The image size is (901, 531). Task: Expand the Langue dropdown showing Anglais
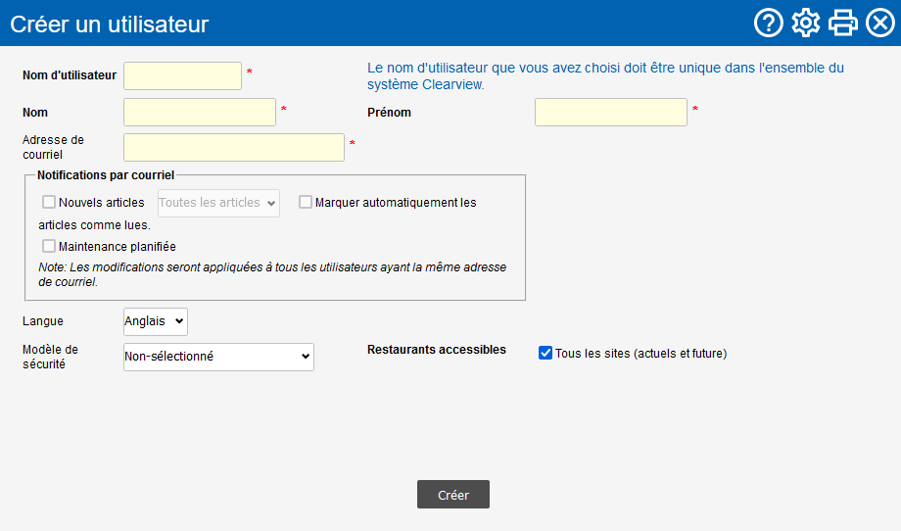click(x=156, y=321)
